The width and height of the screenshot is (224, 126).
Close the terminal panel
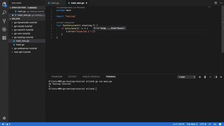point(221,77)
